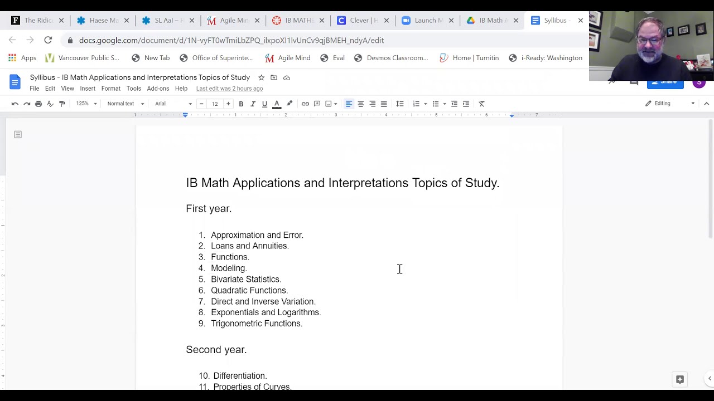Open the i-Ready: Washington bookmark
The width and height of the screenshot is (714, 401).
[546, 58]
